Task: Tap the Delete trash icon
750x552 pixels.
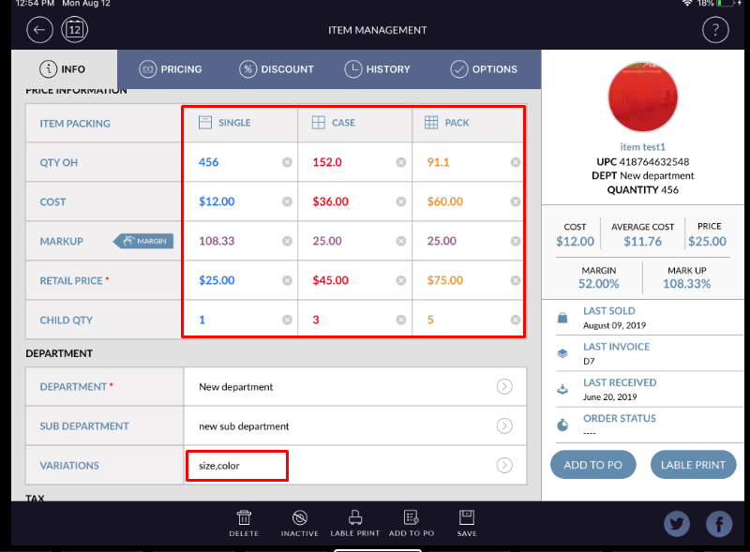Action: pyautogui.click(x=244, y=523)
